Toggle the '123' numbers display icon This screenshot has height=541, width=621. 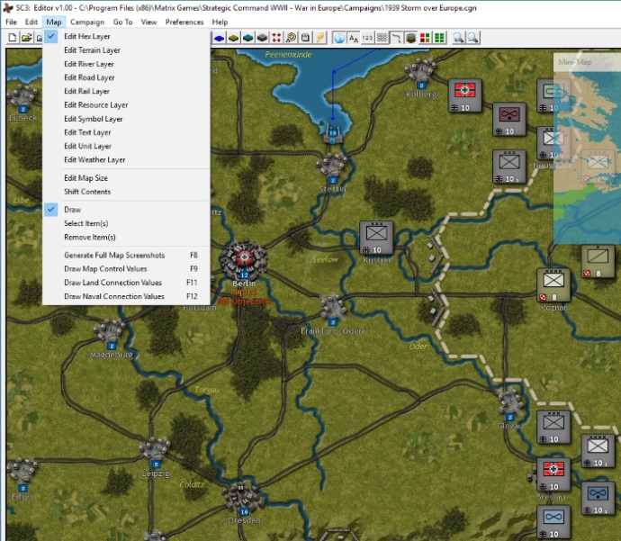[367, 38]
